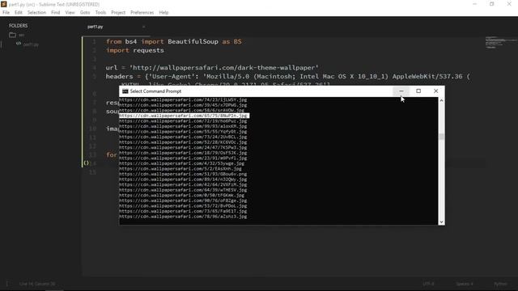The height and width of the screenshot is (291, 518).
Task: Click the Command Prompt scrollbar thumb
Action: pos(441,137)
